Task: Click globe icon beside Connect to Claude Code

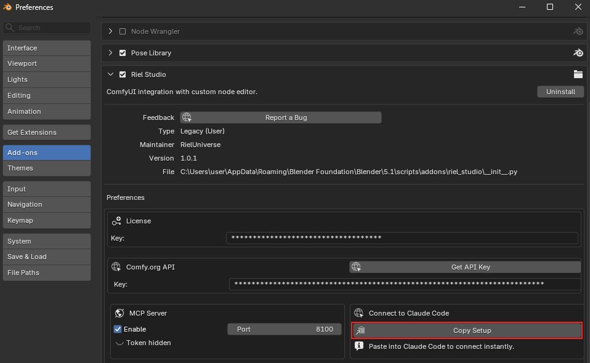Action: pos(358,313)
